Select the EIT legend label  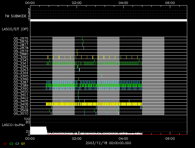pyautogui.click(x=23, y=143)
